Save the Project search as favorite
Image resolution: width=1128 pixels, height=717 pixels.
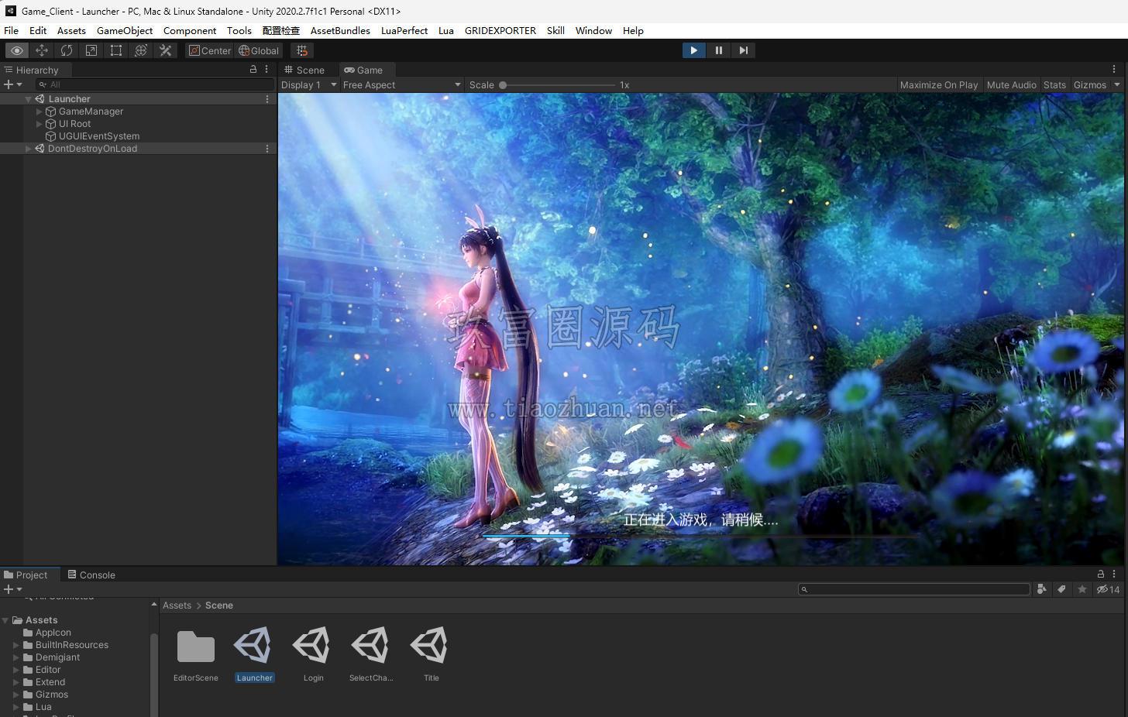coord(1082,589)
